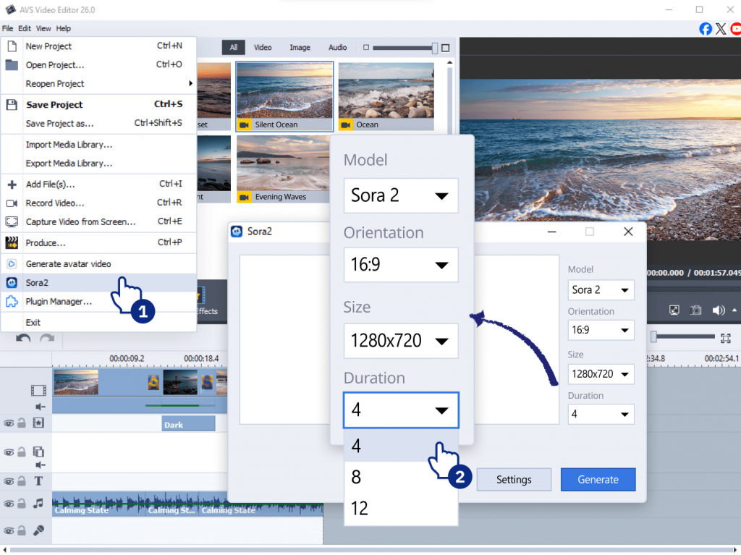Screen dimensions: 741x555
Task: Click the preview display mode icon
Action: [674, 310]
